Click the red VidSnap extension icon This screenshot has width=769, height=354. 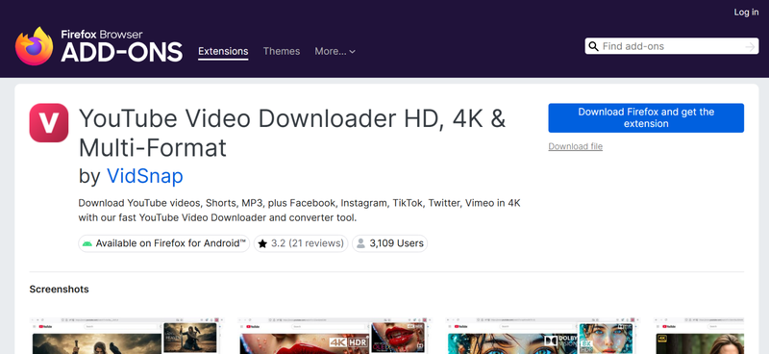point(49,123)
